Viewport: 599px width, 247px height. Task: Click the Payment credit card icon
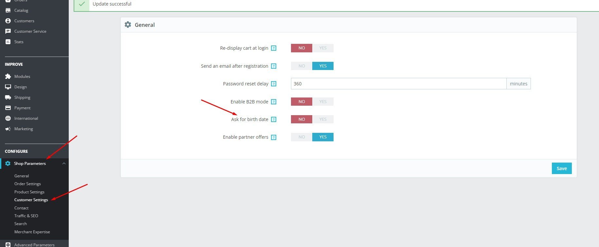tap(8, 108)
